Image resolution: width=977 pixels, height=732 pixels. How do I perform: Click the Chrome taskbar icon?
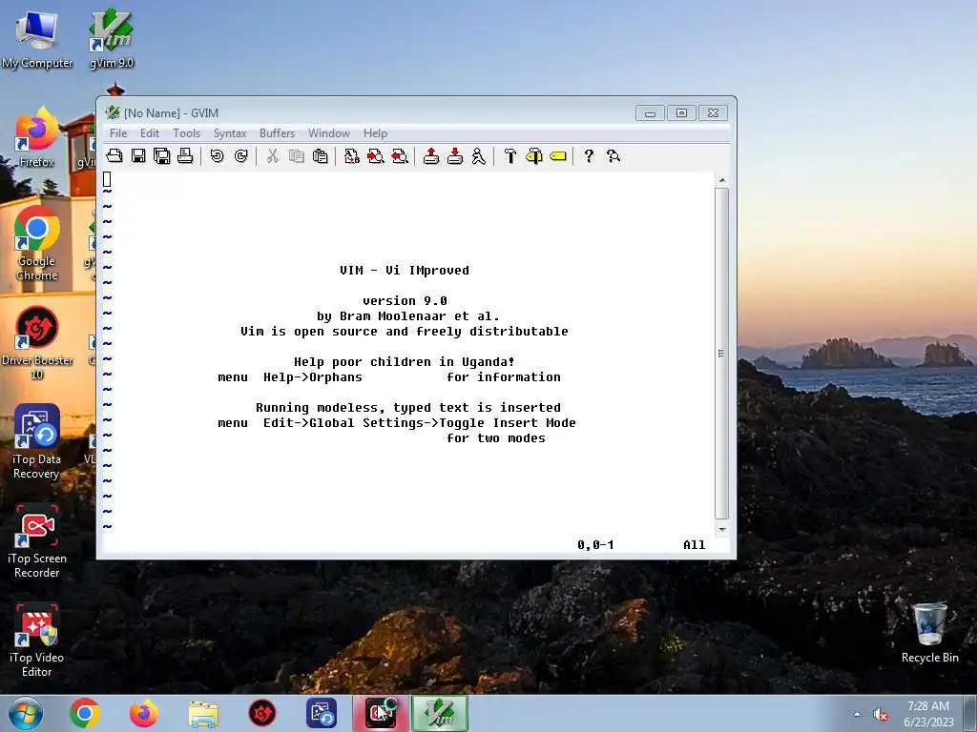(x=85, y=713)
